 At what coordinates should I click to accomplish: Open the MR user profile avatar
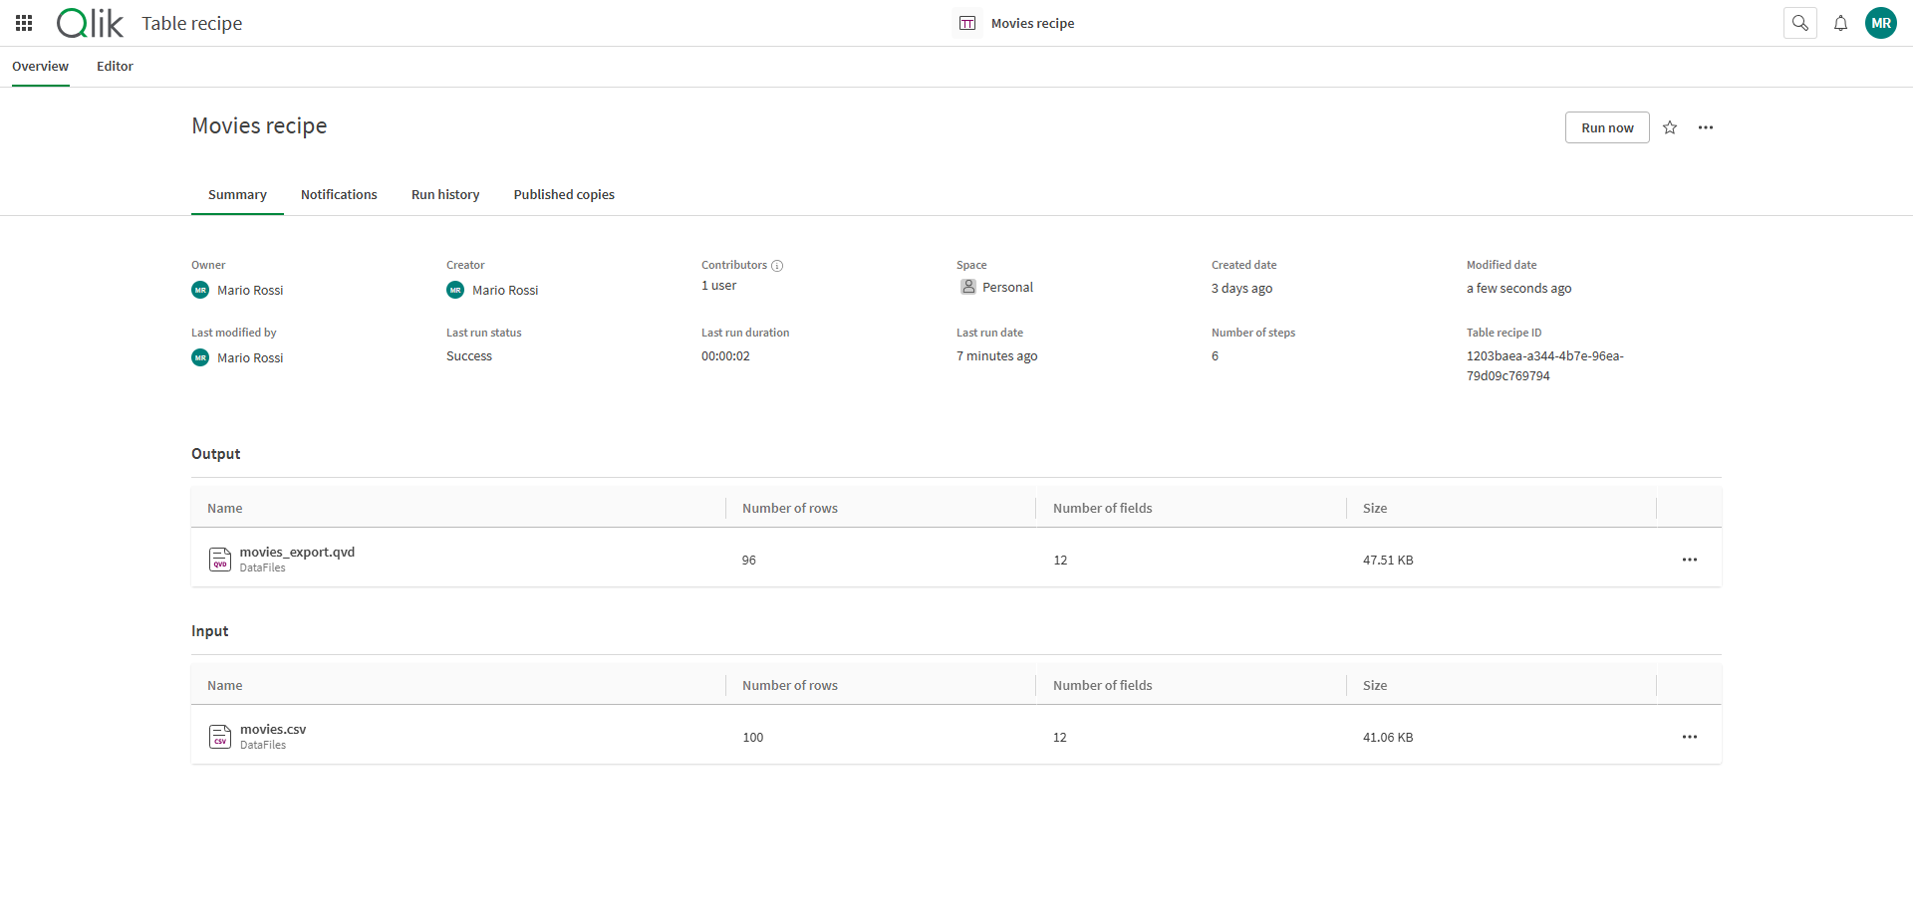1880,23
